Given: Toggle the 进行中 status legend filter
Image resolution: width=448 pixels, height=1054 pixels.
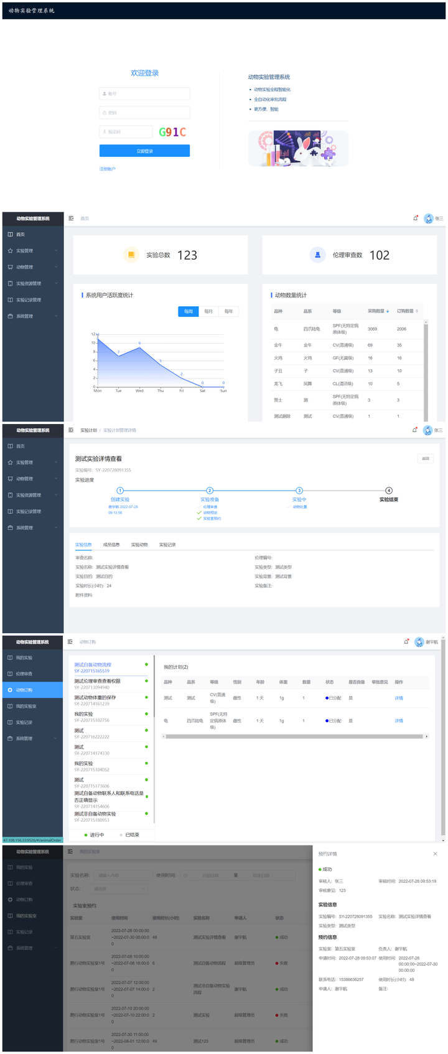Looking at the screenshot, I should 95,835.
